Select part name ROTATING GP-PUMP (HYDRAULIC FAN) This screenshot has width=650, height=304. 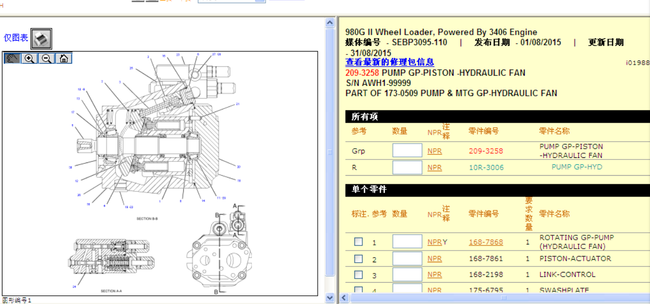click(577, 242)
